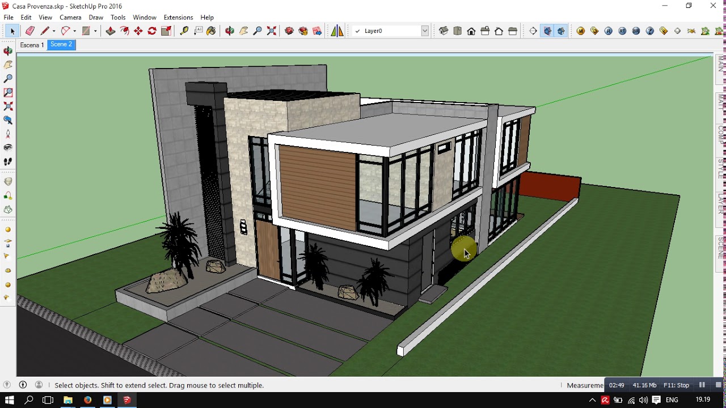The height and width of the screenshot is (408, 726).
Task: Activate Position Camera tool
Action: pyautogui.click(x=8, y=134)
